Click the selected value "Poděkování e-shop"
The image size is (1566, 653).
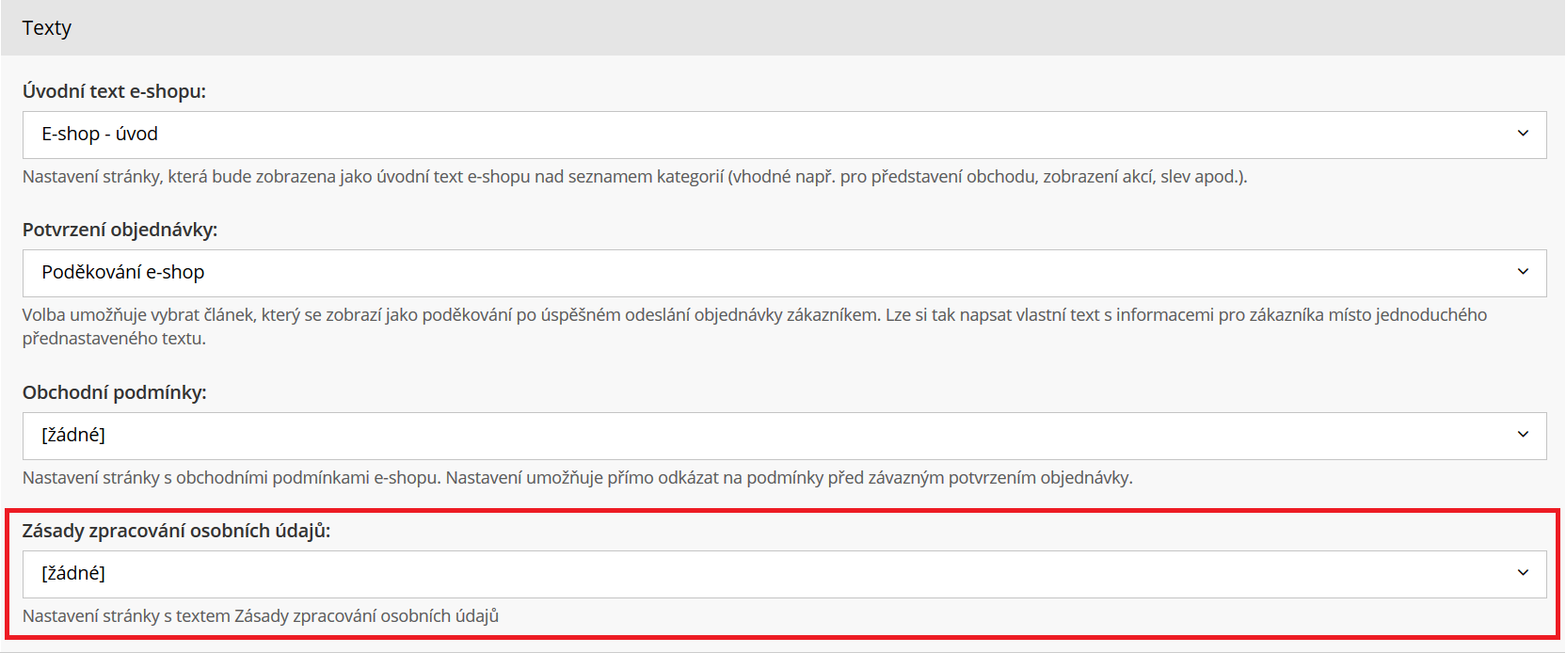click(123, 273)
